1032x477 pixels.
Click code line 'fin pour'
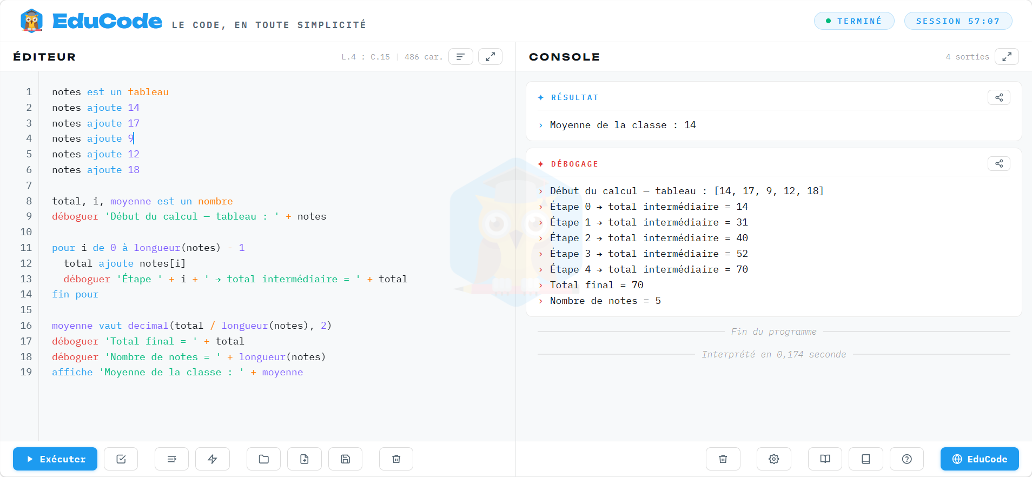pyautogui.click(x=75, y=294)
